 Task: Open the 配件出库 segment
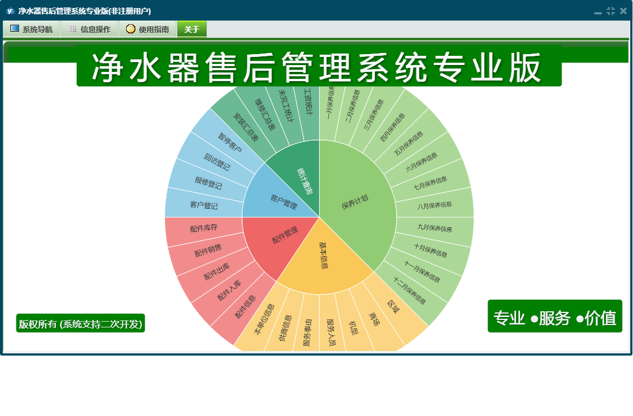pos(217,271)
